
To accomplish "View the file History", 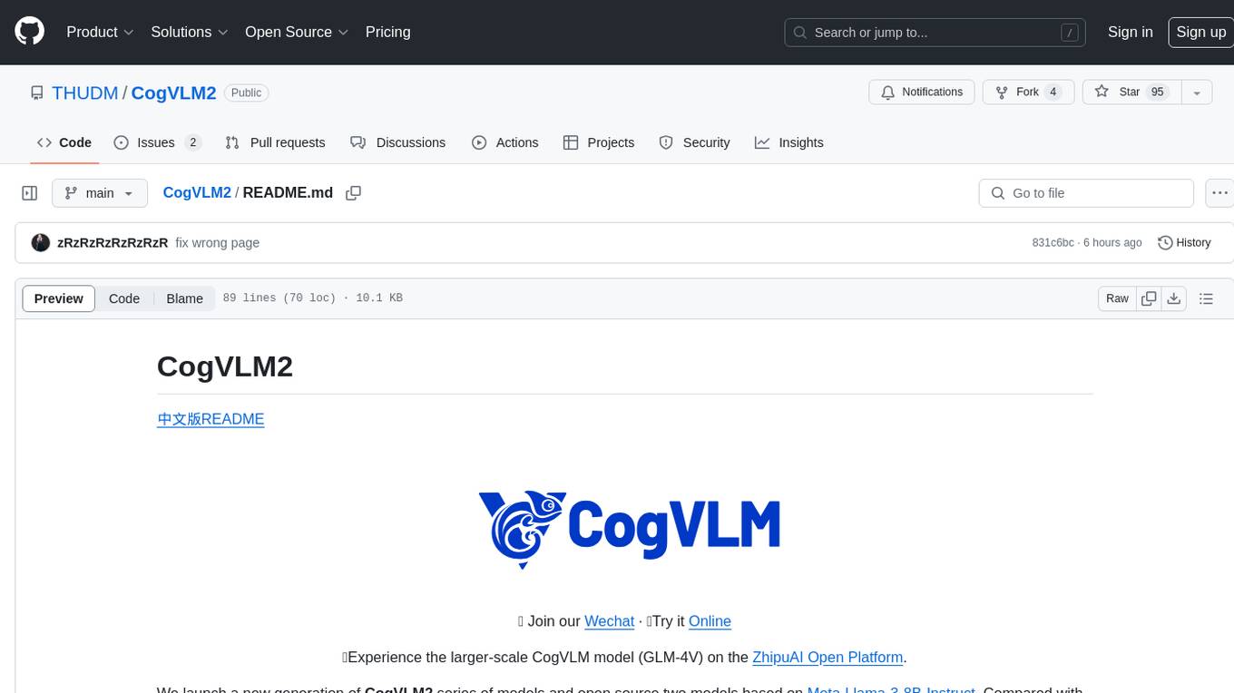I will pyautogui.click(x=1184, y=243).
